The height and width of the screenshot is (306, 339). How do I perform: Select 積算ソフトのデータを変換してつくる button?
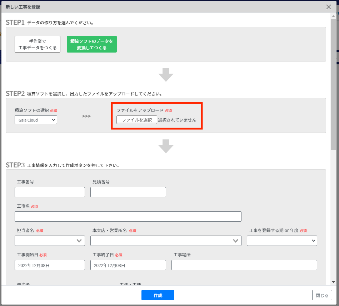coord(92,44)
